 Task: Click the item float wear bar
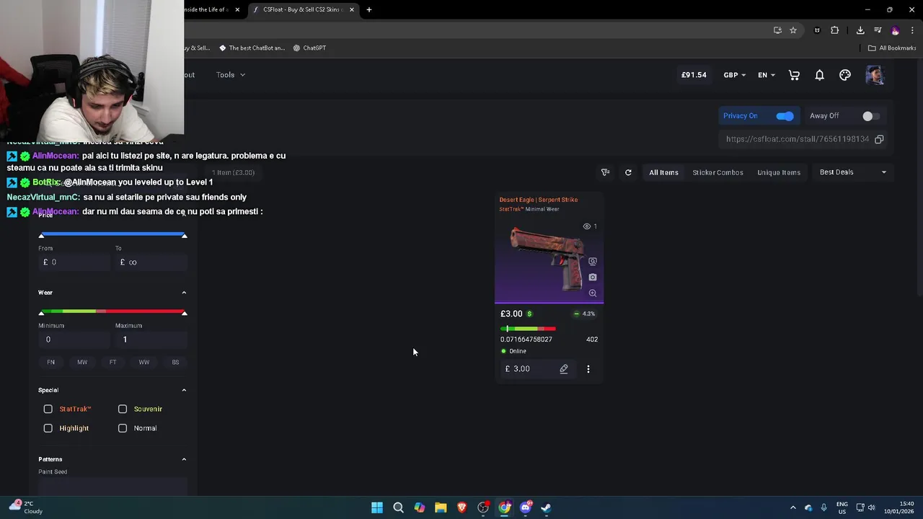click(x=528, y=329)
